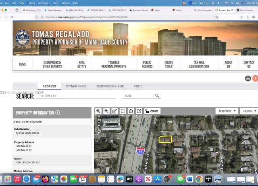Switch search to the OWNER NAME tab

click(76, 86)
